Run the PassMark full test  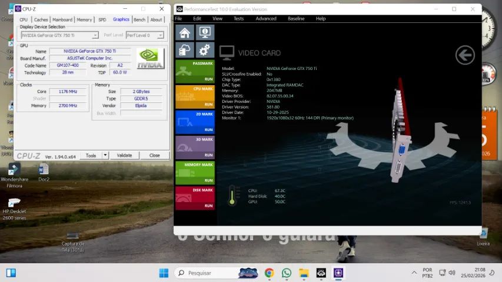[195, 71]
